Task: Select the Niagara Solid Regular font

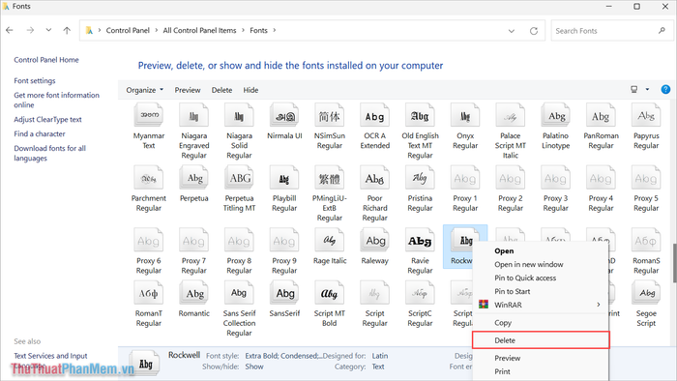Action: point(239,132)
